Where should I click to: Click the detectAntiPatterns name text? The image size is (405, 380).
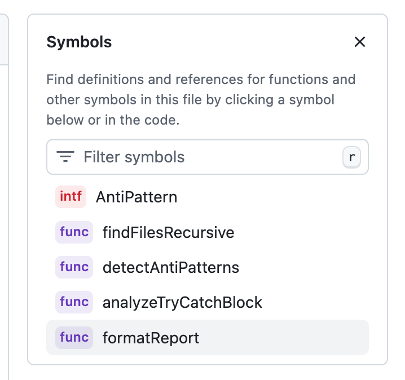pyautogui.click(x=171, y=267)
